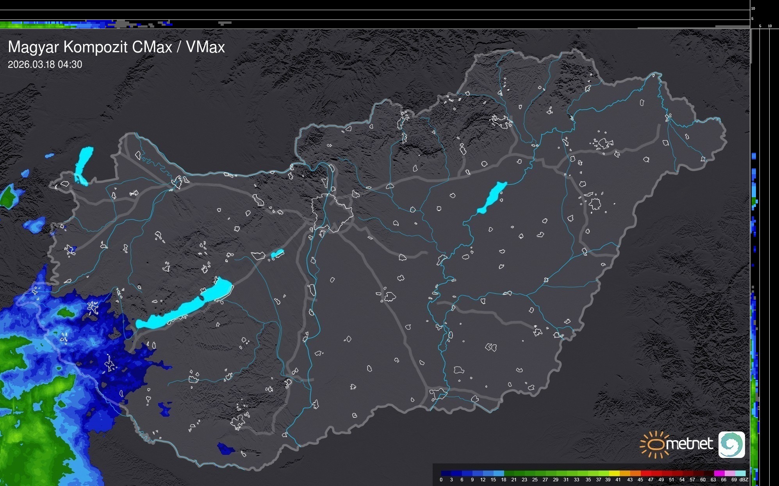779x486 pixels.
Task: Click the Budapest city outline
Action: (332, 212)
